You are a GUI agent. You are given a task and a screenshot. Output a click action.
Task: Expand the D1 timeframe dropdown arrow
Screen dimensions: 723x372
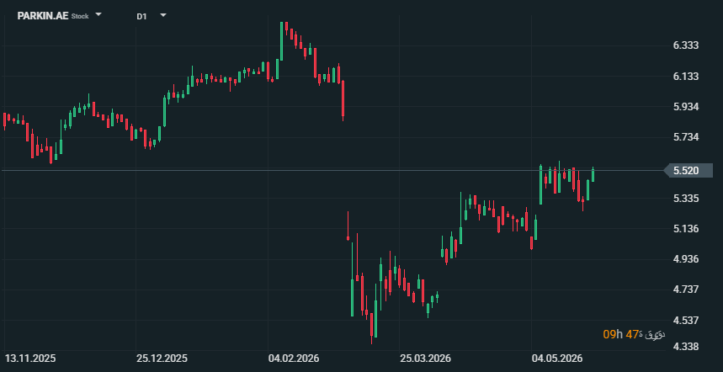(162, 15)
